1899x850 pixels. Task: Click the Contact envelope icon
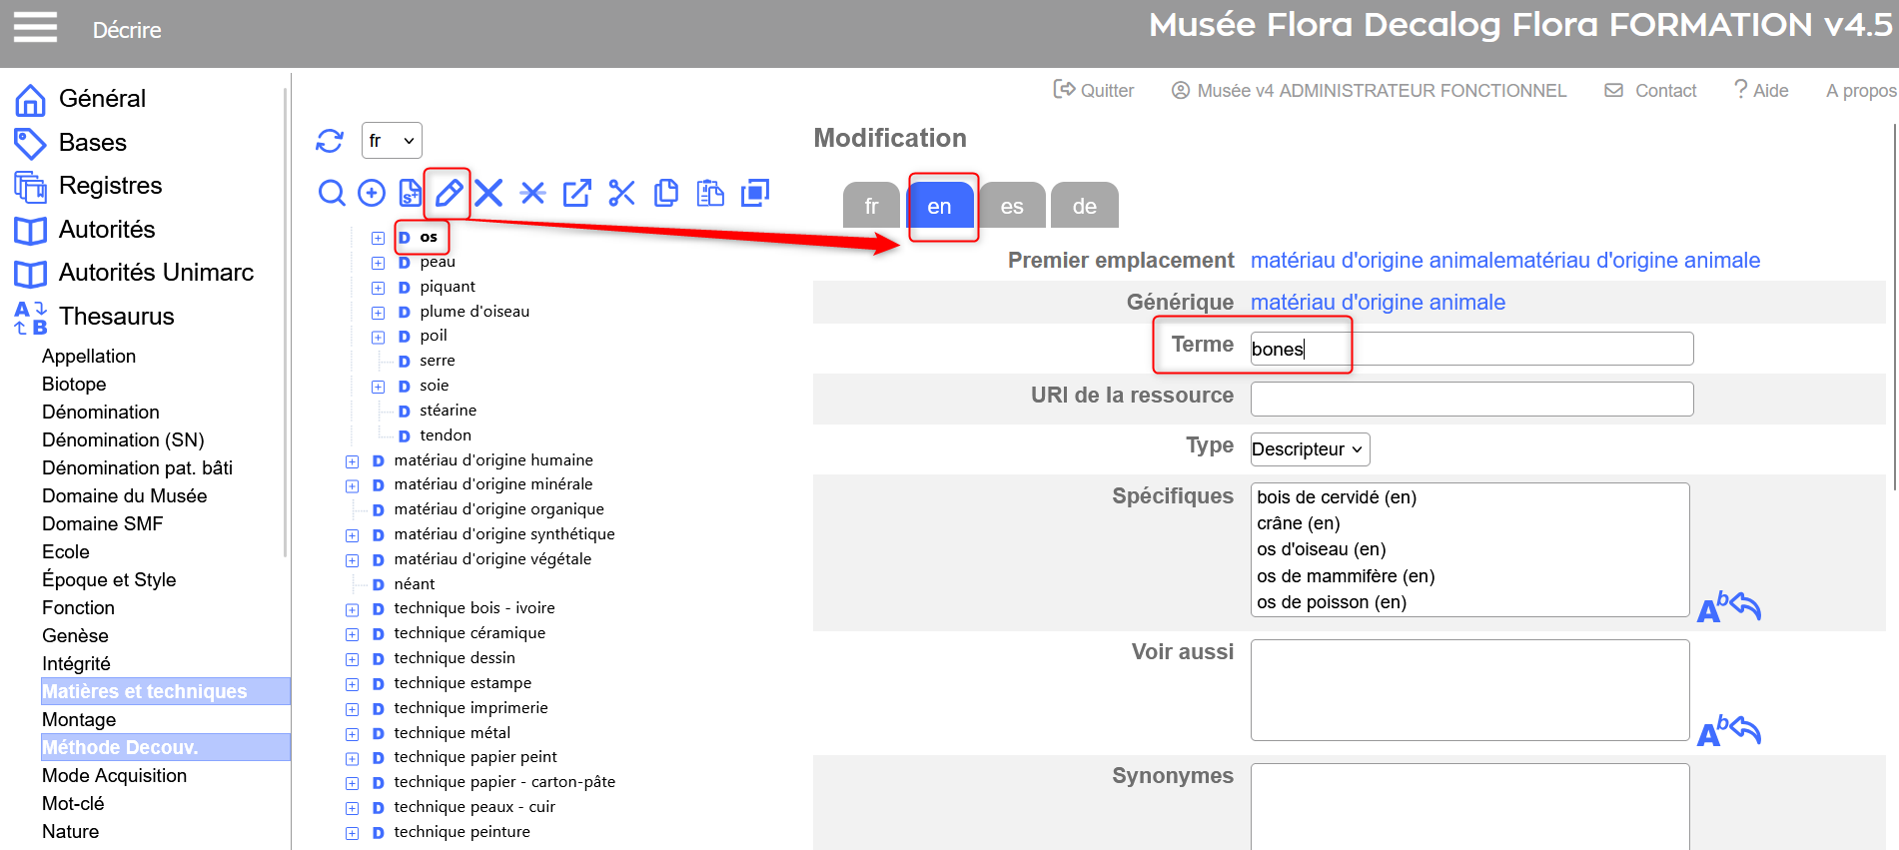click(1613, 91)
